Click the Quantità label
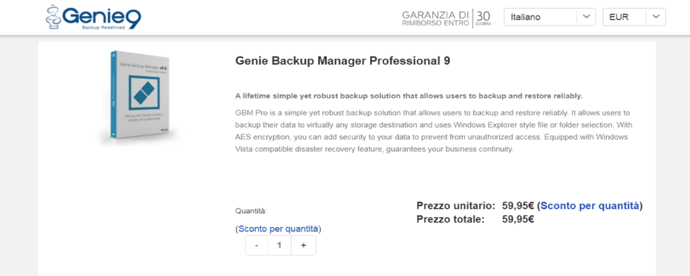Image resolution: width=690 pixels, height=276 pixels. pyautogui.click(x=251, y=211)
